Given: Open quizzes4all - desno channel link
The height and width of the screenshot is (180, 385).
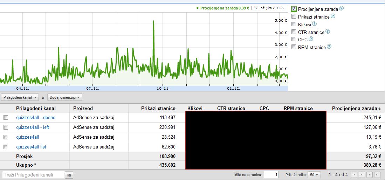Looking at the screenshot, I should coord(36,118).
